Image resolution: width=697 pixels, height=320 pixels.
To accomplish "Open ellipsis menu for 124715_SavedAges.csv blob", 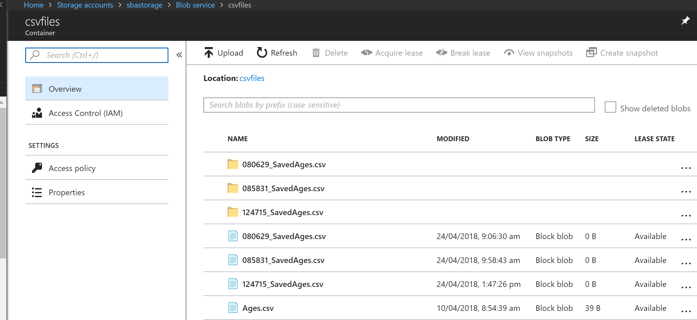I will (x=686, y=287).
